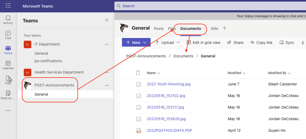Add a tab with the plus icon
The width and height of the screenshot is (306, 139).
(225, 28)
